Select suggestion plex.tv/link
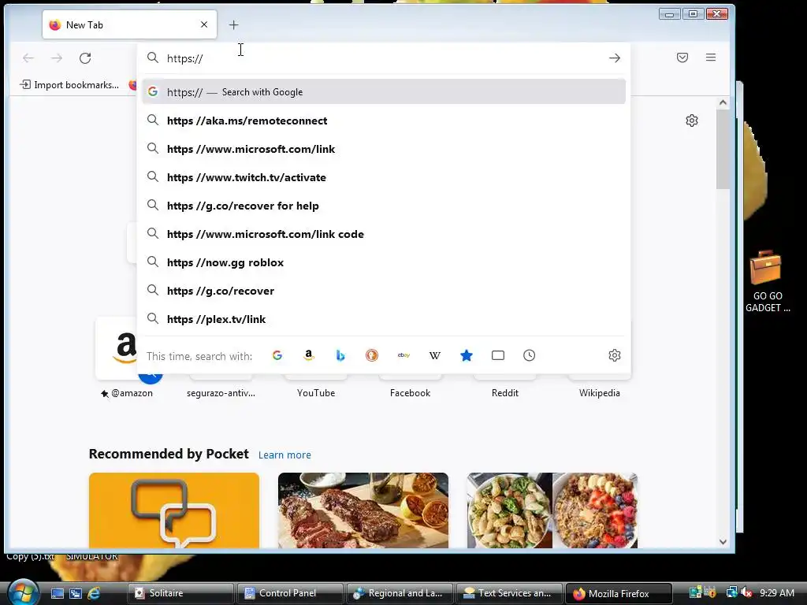The height and width of the screenshot is (605, 807). [x=384, y=319]
